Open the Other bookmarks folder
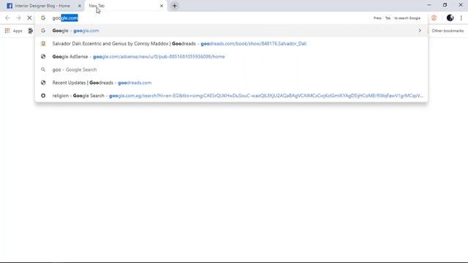The width and height of the screenshot is (468, 263). click(x=448, y=31)
